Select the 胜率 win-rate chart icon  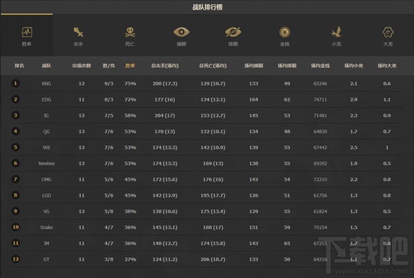[x=27, y=32]
